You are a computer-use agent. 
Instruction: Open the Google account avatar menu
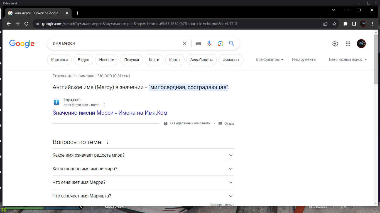361,44
